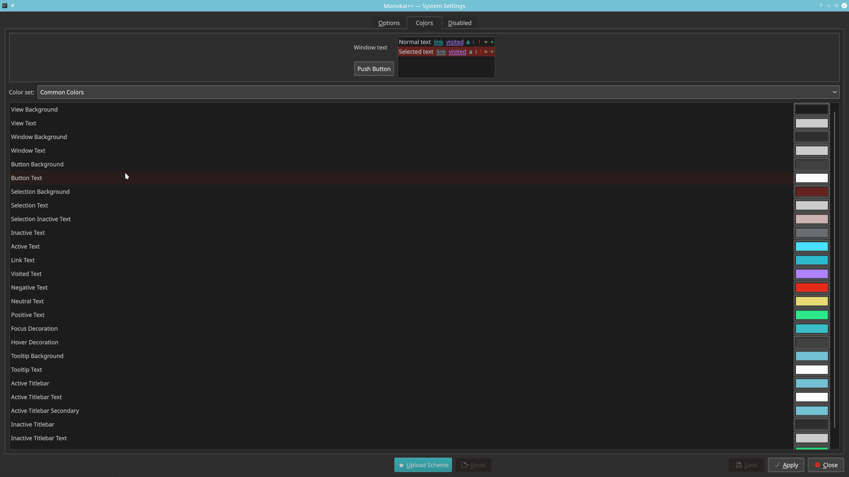
Task: Select the Active Titlebar Secondary row label
Action: click(x=45, y=411)
